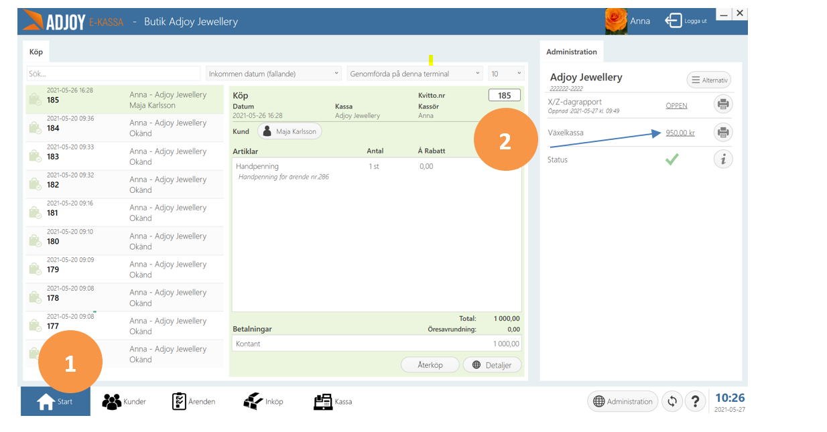
Task: Print the Växelkassa report
Action: click(x=723, y=132)
